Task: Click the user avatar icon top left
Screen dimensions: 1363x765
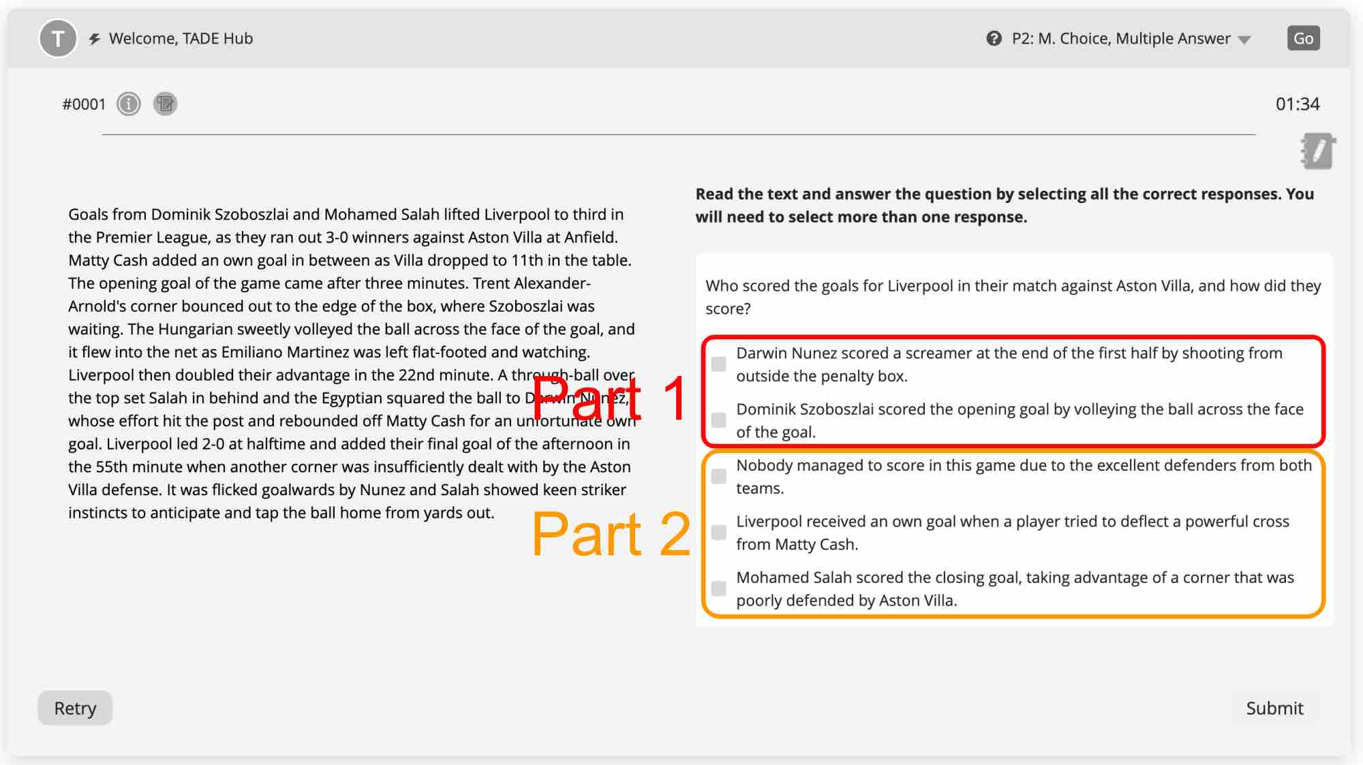Action: (57, 37)
